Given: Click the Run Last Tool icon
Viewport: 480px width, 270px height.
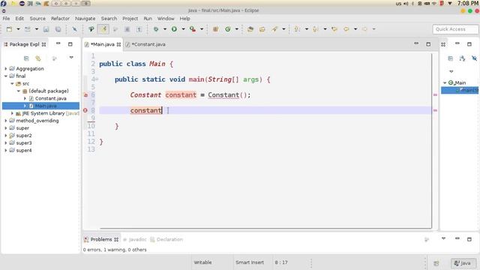Looking at the screenshot, I should [x=193, y=29].
